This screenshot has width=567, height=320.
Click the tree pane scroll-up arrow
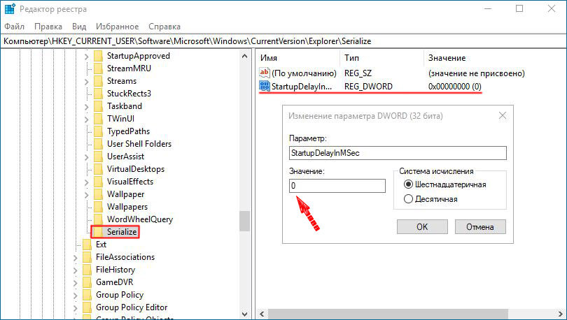(x=245, y=57)
